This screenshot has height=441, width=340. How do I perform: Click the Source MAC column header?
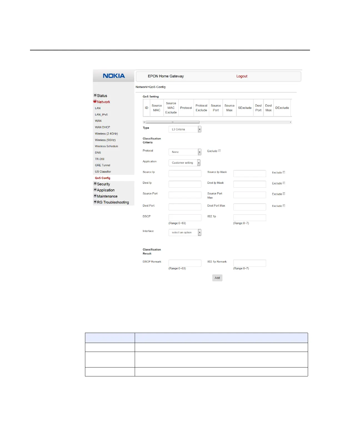pos(157,108)
